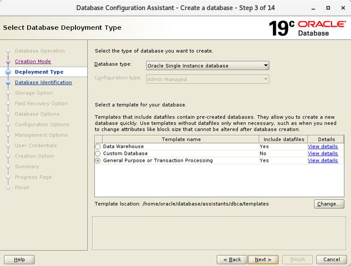Open the Help button
The height and width of the screenshot is (266, 351).
[x=19, y=260]
